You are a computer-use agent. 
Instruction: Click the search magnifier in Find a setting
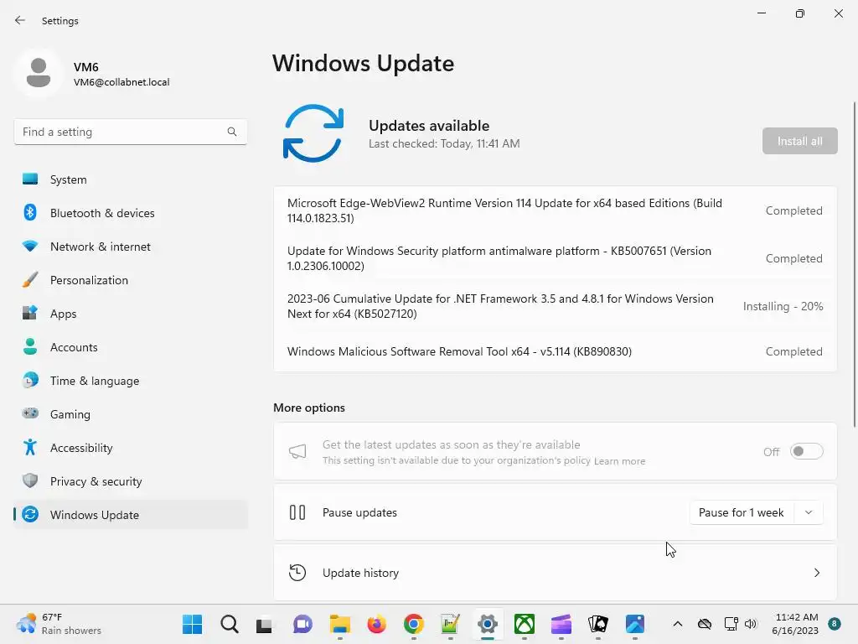232,132
